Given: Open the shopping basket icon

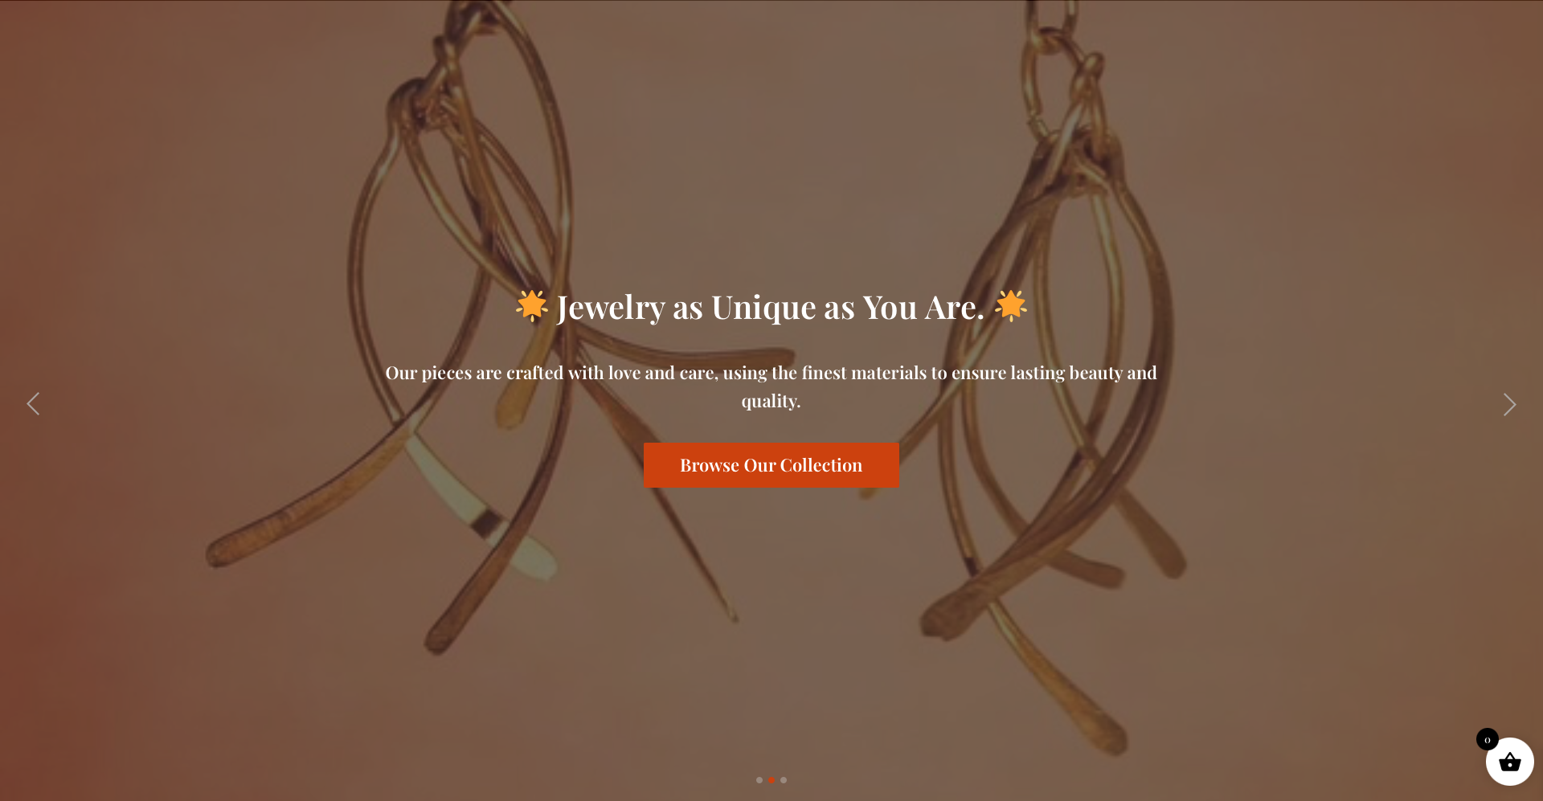Looking at the screenshot, I should point(1510,762).
